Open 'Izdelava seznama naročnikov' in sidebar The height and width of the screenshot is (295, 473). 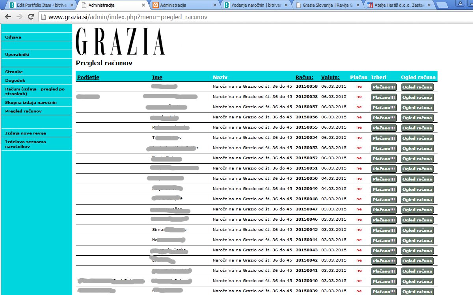26,144
